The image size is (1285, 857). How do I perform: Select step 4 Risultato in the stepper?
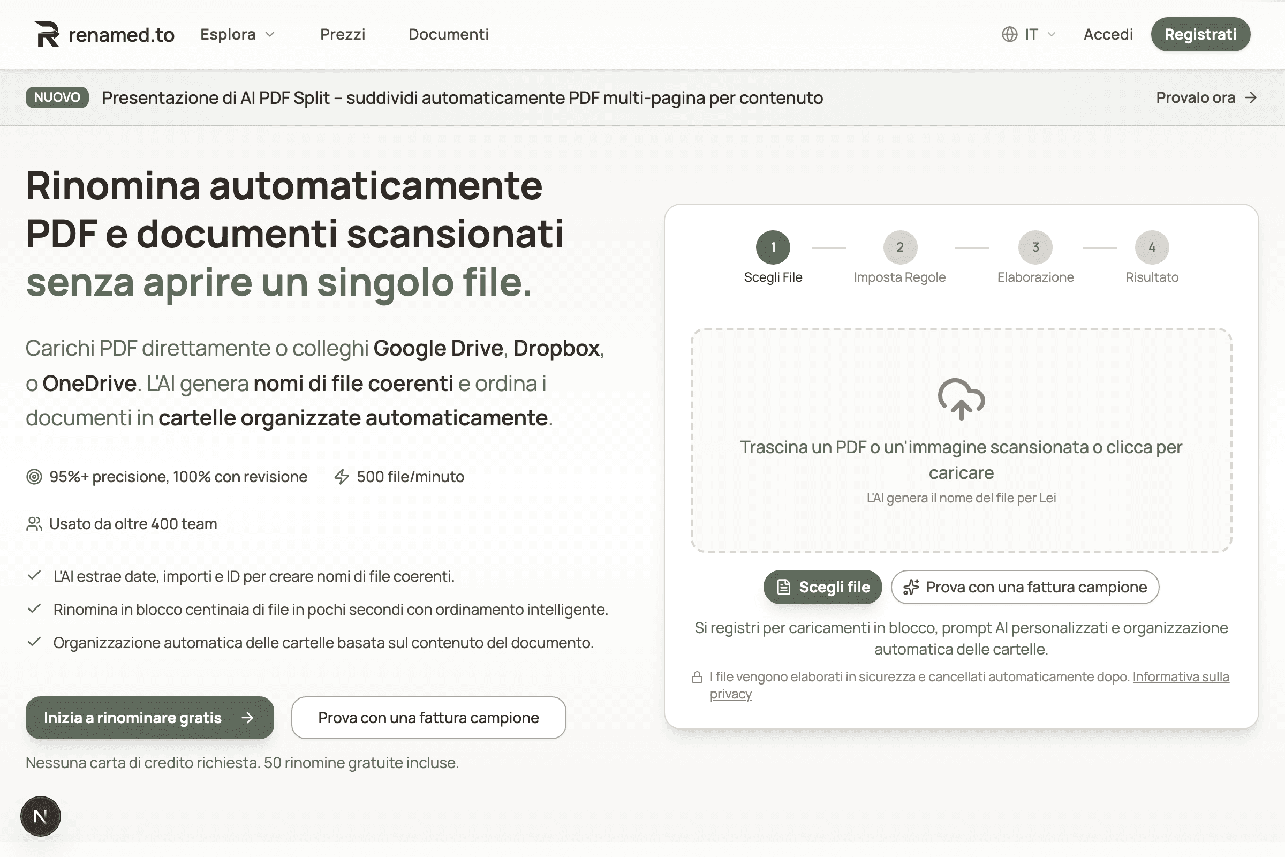[1152, 246]
